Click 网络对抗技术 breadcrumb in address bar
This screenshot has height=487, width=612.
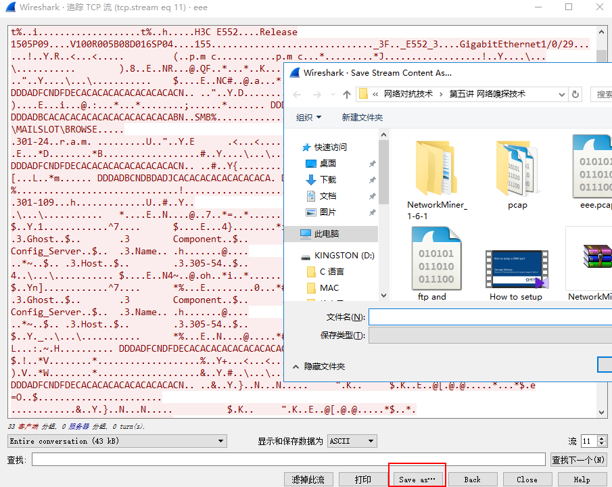pos(408,94)
